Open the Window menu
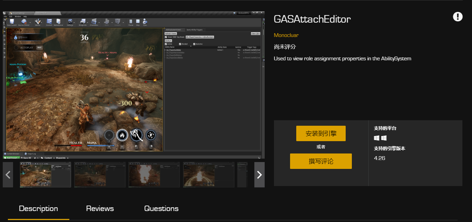Screen dimensions: 472x222 18,16
